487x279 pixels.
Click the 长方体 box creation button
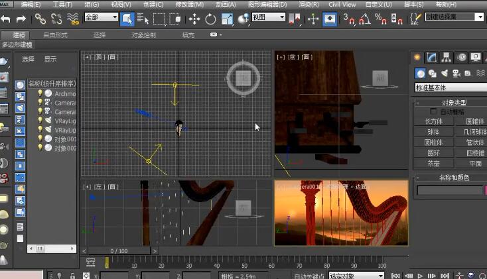tap(433, 121)
